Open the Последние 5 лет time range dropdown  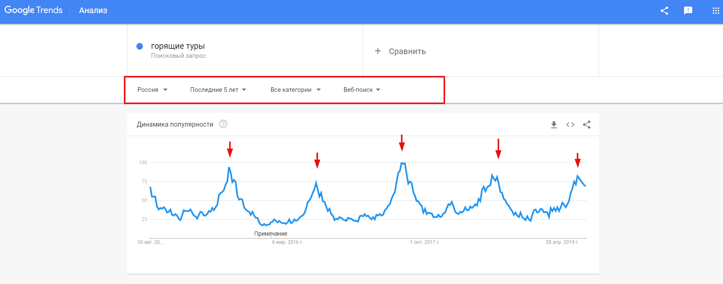click(x=218, y=90)
